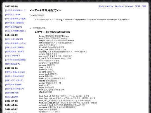151x113 pixels.
Task: Open the [教學]模擬器・ROMS article
Action: click(x=15, y=52)
